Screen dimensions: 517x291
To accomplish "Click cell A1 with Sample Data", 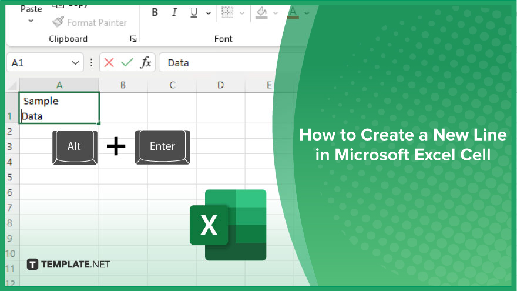I will (59, 108).
